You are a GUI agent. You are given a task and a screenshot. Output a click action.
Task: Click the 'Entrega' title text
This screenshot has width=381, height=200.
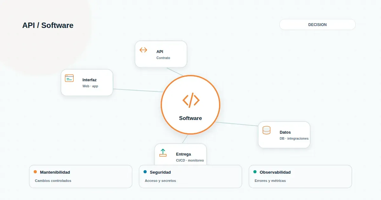(x=184, y=154)
